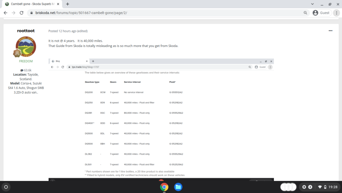Select the Cambelt gone - Skoda Superb tab
Screen dimensions: 342x193
click(x=33, y=4)
